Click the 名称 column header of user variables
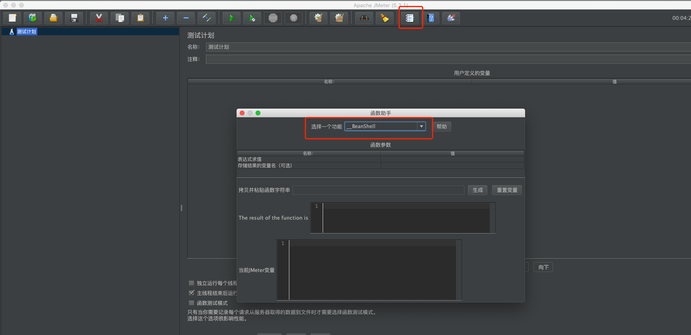Image resolution: width=691 pixels, height=335 pixels. (x=329, y=82)
